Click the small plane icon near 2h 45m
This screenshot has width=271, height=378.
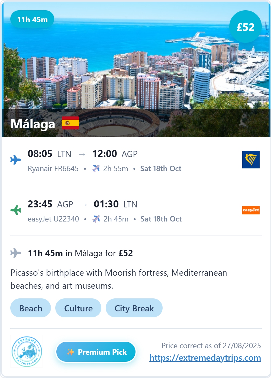[x=96, y=219]
